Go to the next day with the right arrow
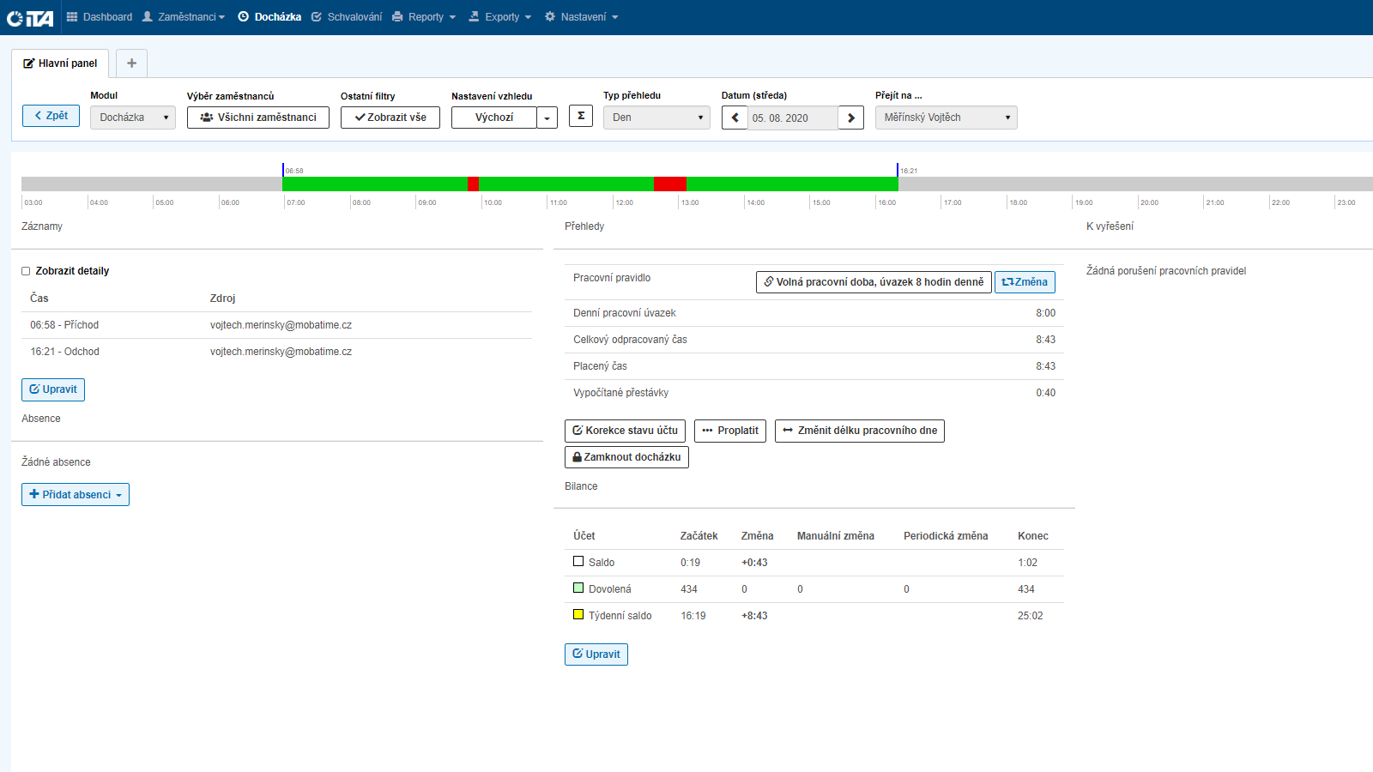Screen dimensions: 1373x772 [850, 118]
